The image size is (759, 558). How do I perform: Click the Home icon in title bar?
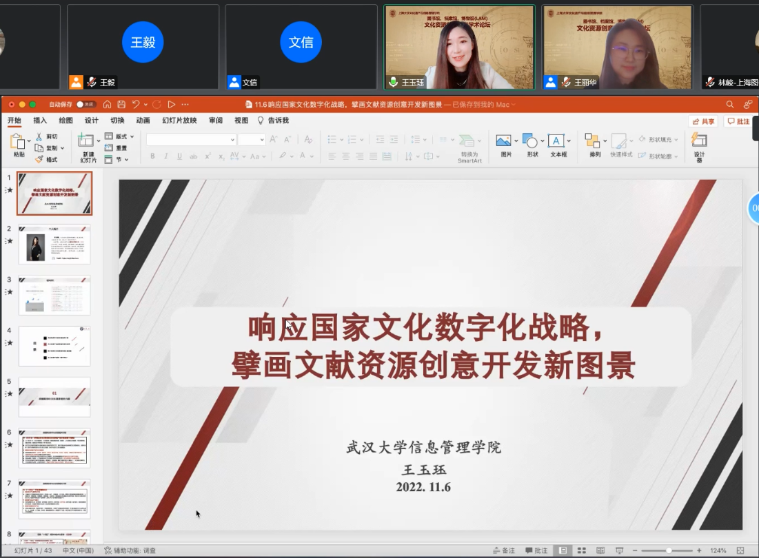click(107, 105)
